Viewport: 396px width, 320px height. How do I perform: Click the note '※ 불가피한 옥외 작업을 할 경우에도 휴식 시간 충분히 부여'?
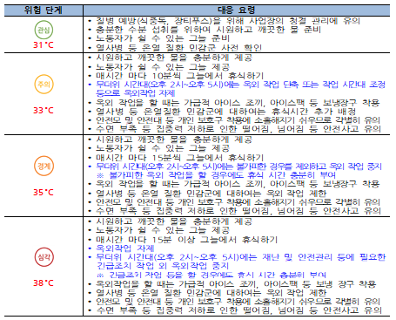click(x=216, y=175)
